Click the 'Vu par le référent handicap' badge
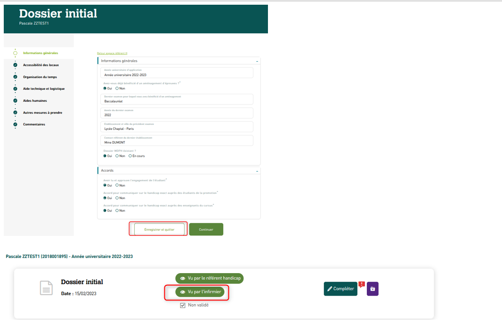This screenshot has width=502, height=331. [x=209, y=278]
